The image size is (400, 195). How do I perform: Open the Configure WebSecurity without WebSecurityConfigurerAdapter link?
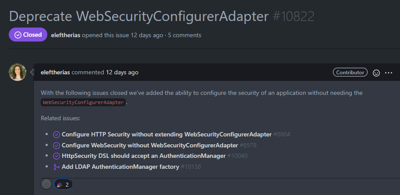pyautogui.click(x=150, y=145)
